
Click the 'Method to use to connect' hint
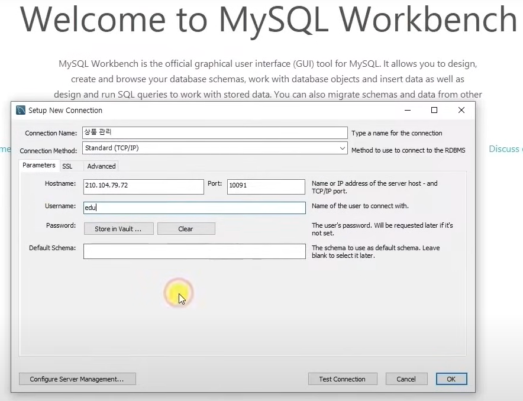point(408,150)
